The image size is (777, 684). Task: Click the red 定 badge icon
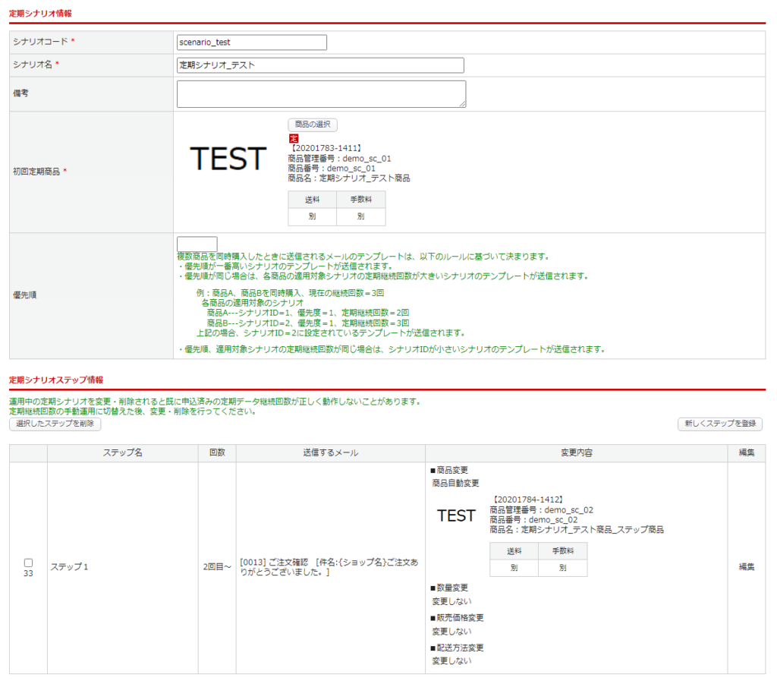[x=294, y=138]
